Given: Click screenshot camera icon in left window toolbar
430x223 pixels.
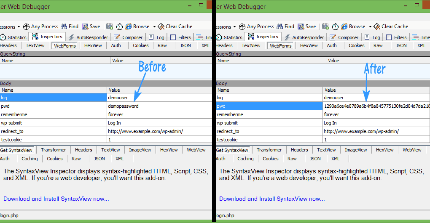Looking at the screenshot, I should coord(110,26).
